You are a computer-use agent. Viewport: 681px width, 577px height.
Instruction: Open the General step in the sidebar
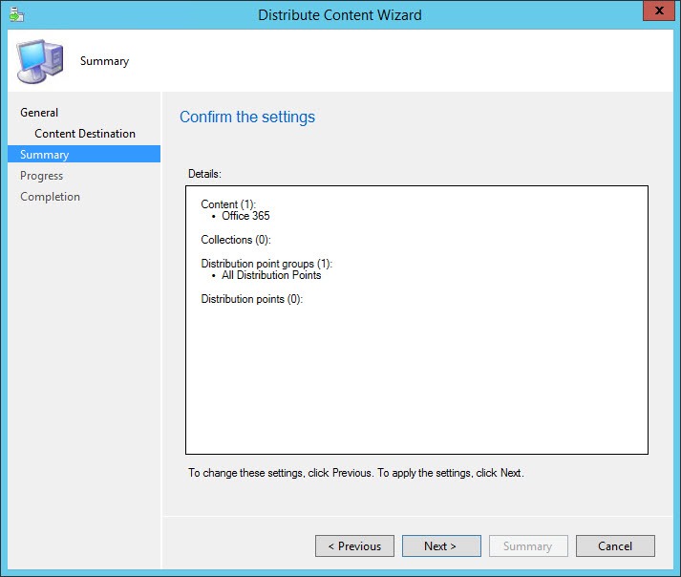[x=39, y=113]
